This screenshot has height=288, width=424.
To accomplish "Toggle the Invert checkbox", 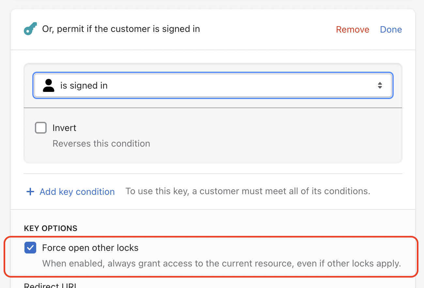I will pos(41,128).
